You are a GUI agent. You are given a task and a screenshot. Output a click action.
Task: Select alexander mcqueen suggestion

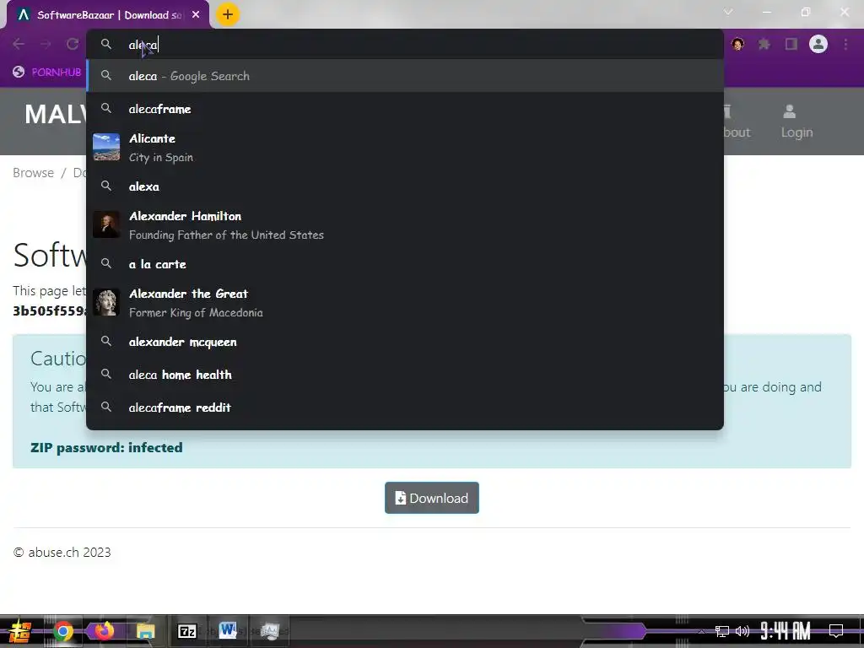click(405, 342)
